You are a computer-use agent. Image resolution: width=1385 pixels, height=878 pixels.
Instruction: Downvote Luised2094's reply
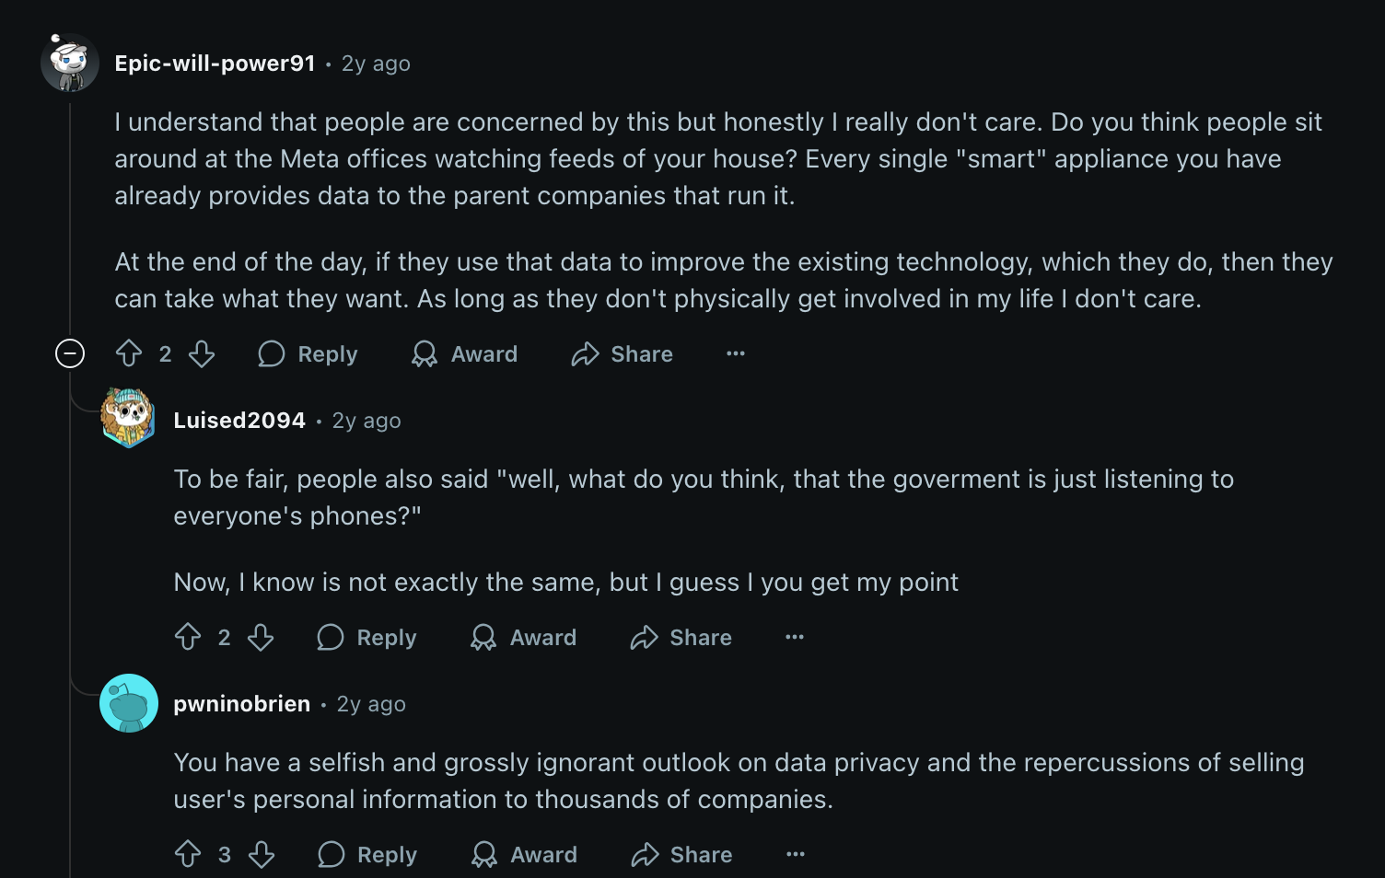(x=261, y=637)
